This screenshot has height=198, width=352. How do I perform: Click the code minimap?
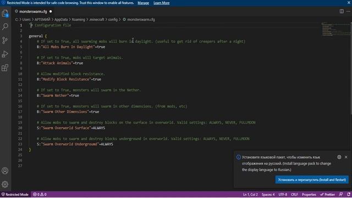[x=335, y=29]
